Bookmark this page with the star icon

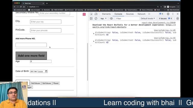(x=161, y=7)
